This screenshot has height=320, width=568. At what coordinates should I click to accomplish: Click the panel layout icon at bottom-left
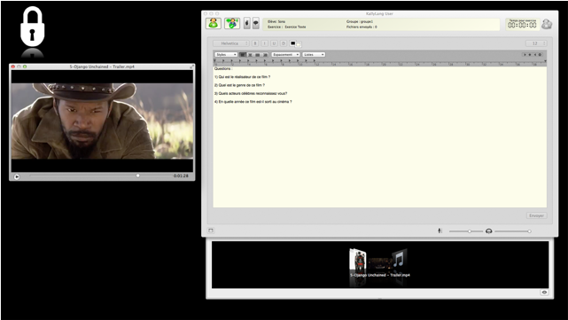[211, 230]
